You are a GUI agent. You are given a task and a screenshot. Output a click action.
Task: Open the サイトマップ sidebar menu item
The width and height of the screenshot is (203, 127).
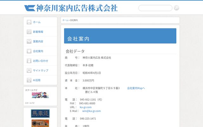click(x=40, y=70)
